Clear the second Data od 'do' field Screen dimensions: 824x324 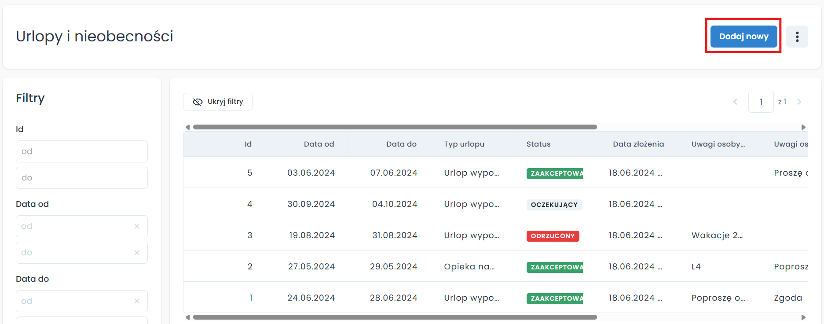pos(137,253)
